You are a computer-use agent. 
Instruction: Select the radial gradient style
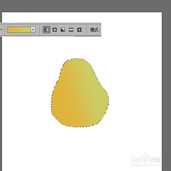coord(55,30)
